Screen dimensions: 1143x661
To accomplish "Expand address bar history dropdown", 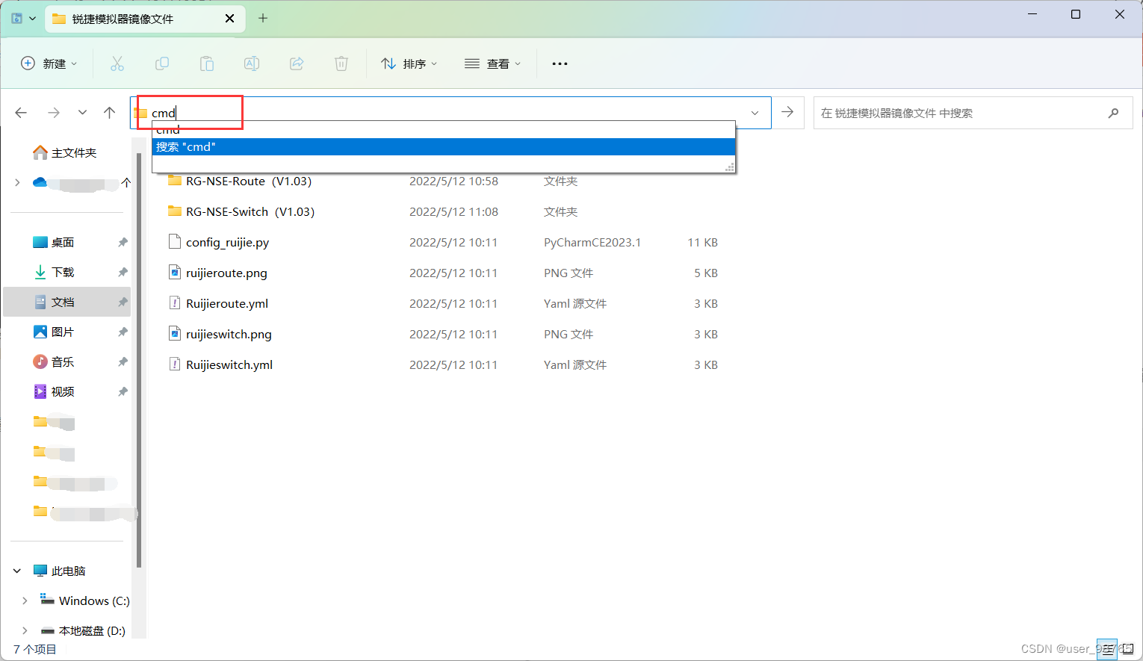I will point(755,113).
